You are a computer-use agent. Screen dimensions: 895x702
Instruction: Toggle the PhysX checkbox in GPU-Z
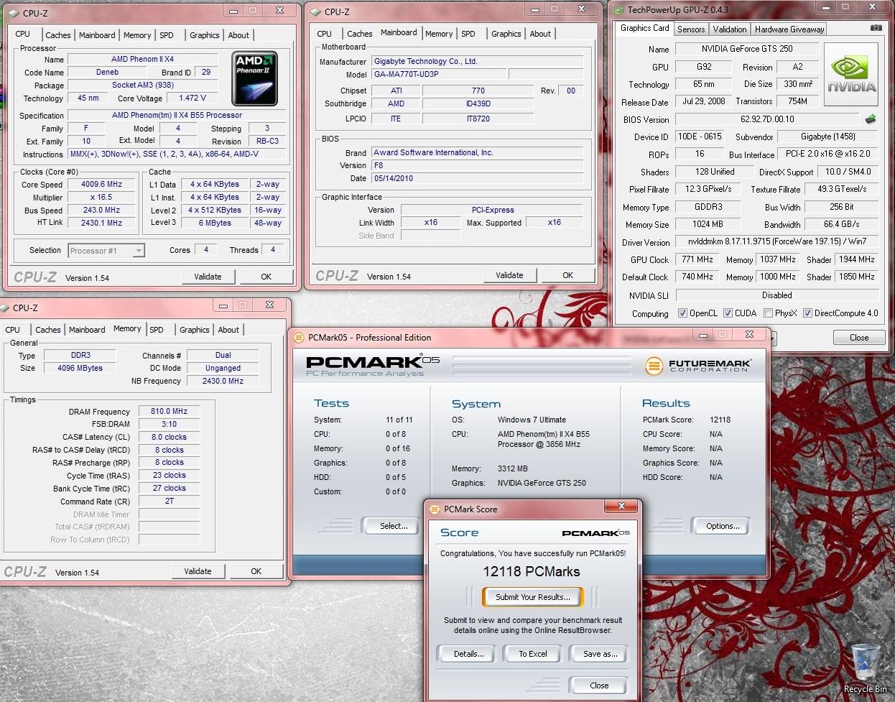[769, 313]
